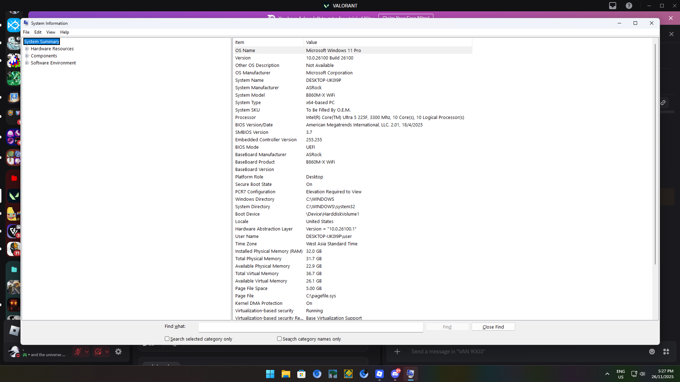Click the Discord copy link icon
Image resolution: width=680 pixels, height=382 pixels.
coord(663,103)
